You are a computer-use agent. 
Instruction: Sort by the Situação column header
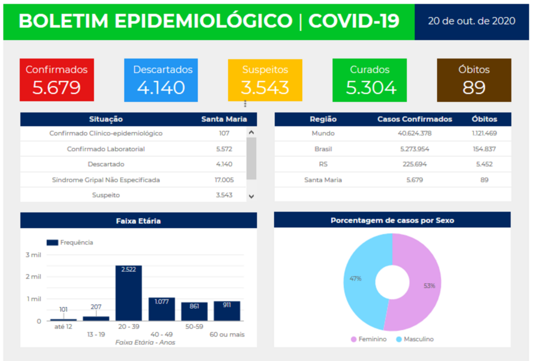pyautogui.click(x=106, y=119)
